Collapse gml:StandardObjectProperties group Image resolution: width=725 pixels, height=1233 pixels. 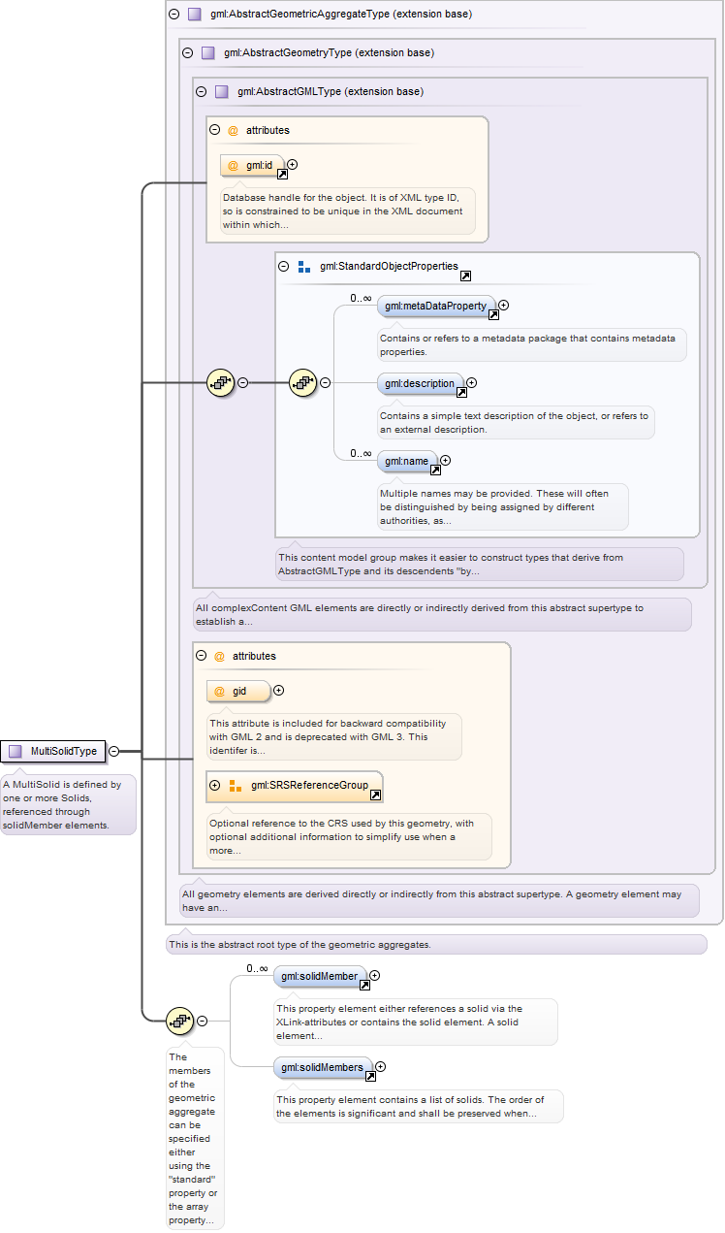[x=284, y=266]
